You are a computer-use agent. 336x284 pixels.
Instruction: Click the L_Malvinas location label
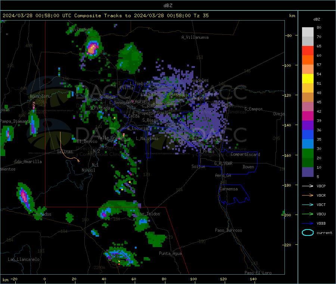pyautogui.click(x=147, y=138)
